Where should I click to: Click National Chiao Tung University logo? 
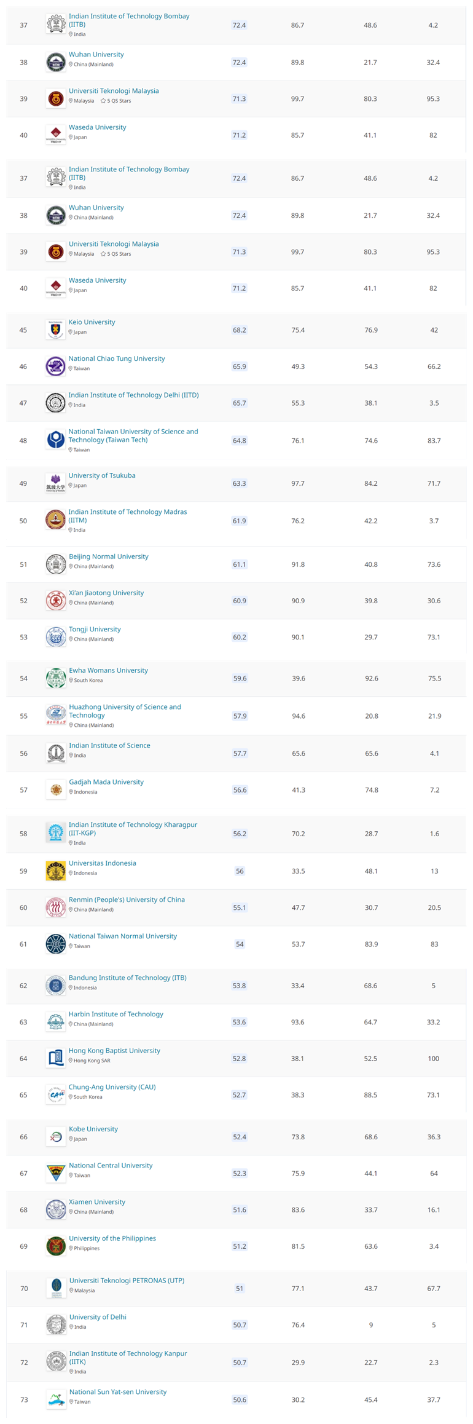pos(56,366)
